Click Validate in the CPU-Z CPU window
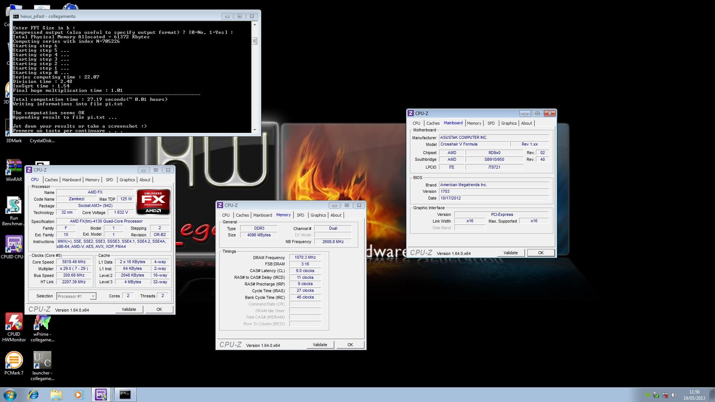Viewport: 715px width, 402px height. 129,309
